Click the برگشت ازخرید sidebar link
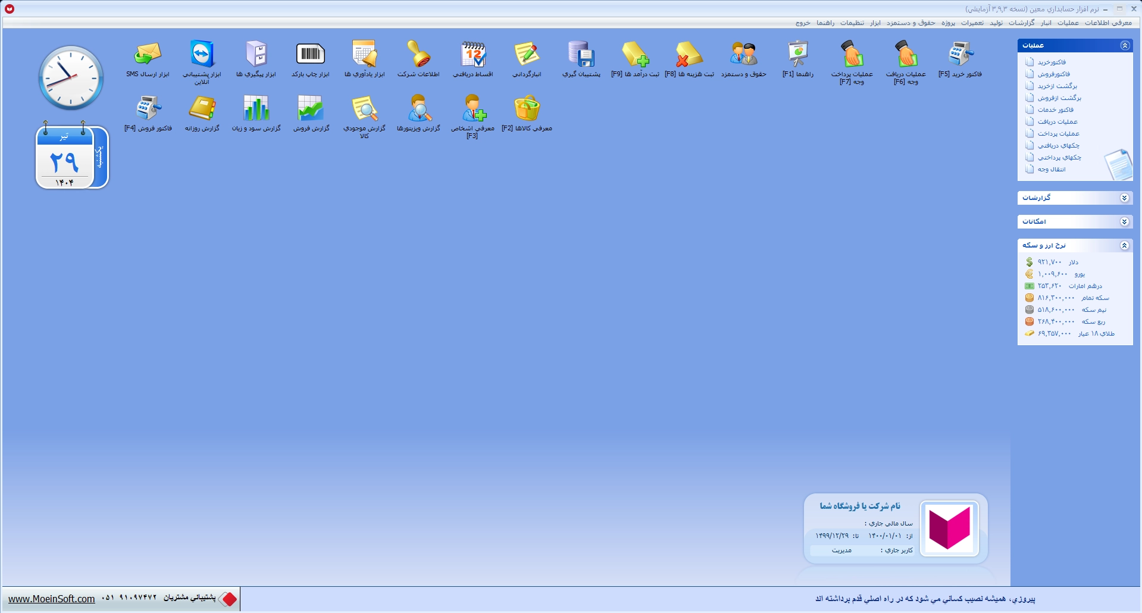 [x=1057, y=86]
